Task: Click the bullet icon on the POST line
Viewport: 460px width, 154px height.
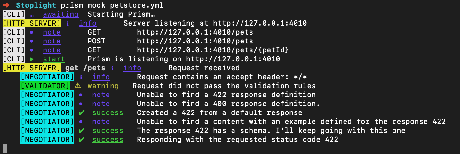Action: click(x=31, y=41)
